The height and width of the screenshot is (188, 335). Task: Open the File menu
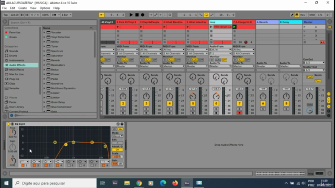[5, 8]
